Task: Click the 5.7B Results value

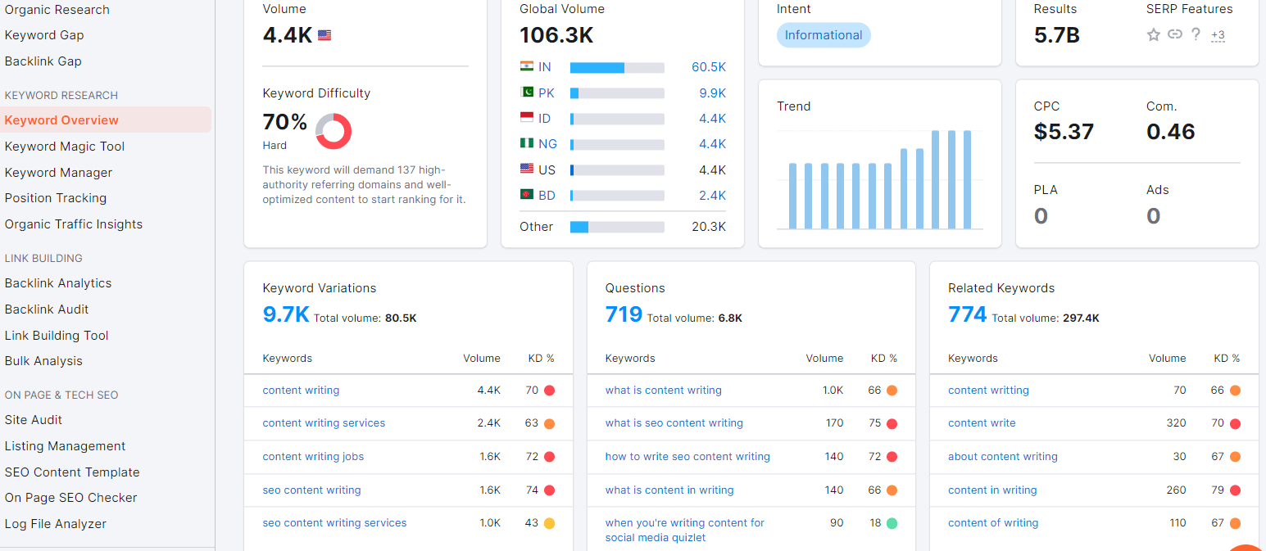Action: point(1057,35)
